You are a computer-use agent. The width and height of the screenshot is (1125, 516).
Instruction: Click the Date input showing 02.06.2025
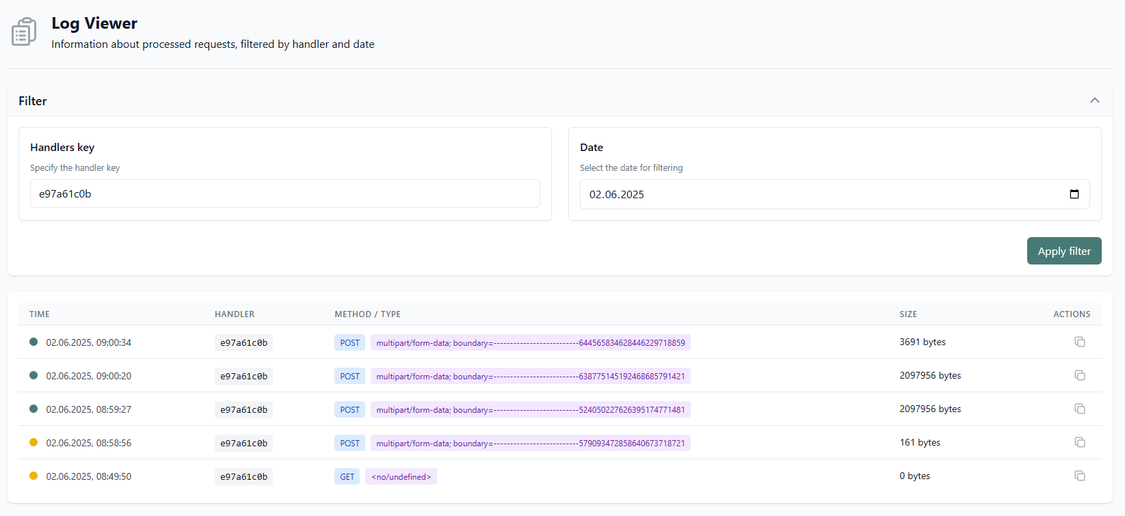coord(835,194)
